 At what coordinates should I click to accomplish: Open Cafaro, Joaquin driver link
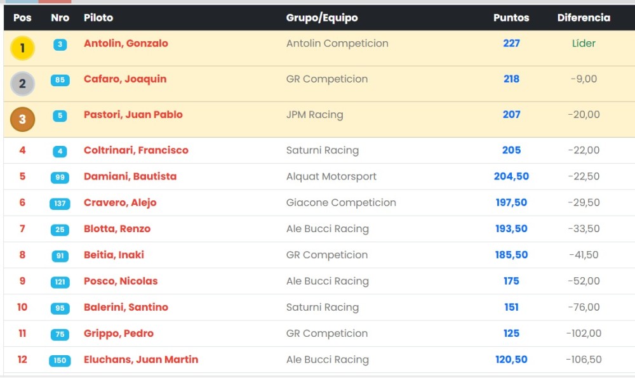point(125,79)
